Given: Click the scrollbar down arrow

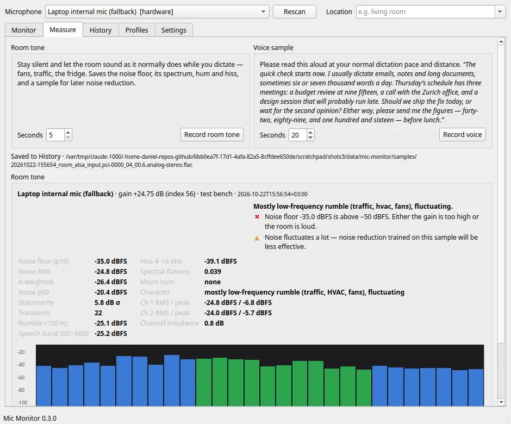Looking at the screenshot, I should [501, 402].
